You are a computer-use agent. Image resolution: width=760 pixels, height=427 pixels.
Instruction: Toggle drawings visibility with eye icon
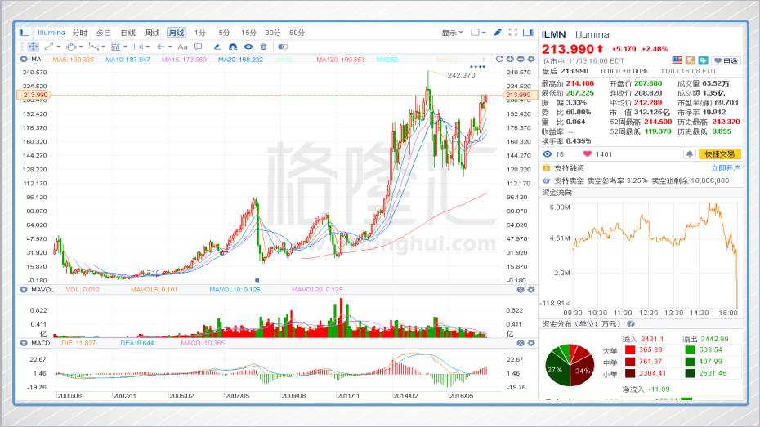point(248,47)
